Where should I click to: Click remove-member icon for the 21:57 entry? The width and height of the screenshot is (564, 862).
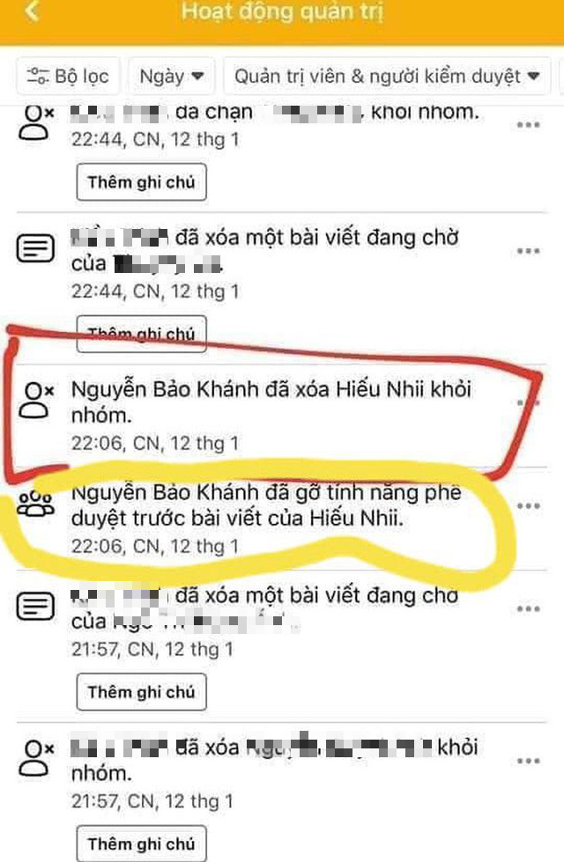click(36, 758)
